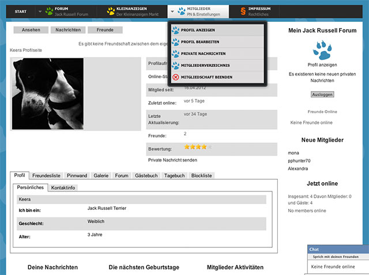Screen dimensions: 369x275
Task: Click Die nächsten Geburtstage heading
Action: tap(144, 268)
